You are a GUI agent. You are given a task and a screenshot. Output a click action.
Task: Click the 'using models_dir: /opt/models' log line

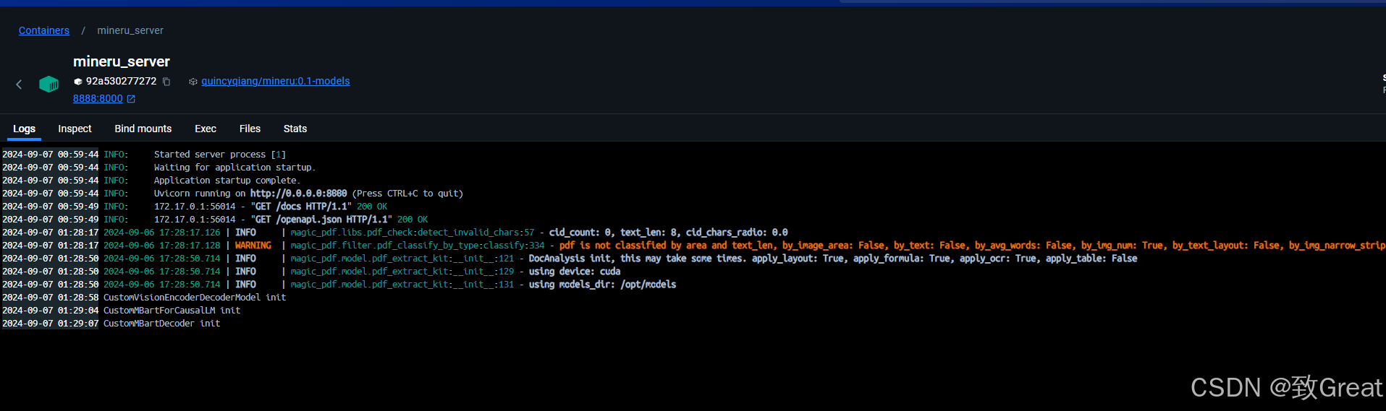point(339,285)
